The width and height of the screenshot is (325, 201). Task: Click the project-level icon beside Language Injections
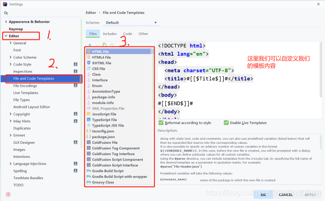[x=76, y=163]
